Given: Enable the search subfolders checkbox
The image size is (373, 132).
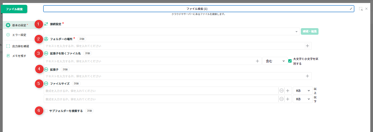Looking at the screenshot, I should (x=46, y=111).
